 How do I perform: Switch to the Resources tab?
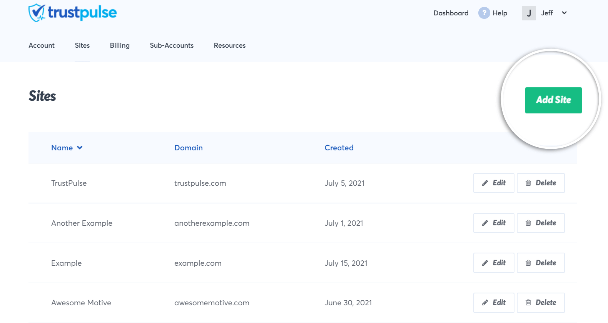point(230,45)
